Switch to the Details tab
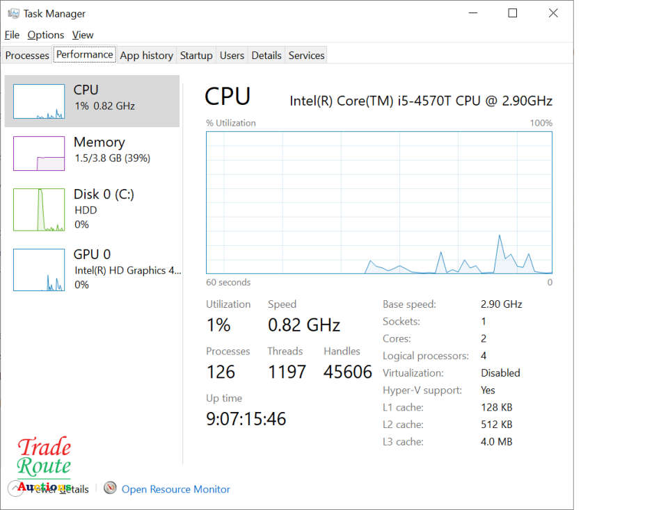The image size is (661, 510). pos(266,55)
